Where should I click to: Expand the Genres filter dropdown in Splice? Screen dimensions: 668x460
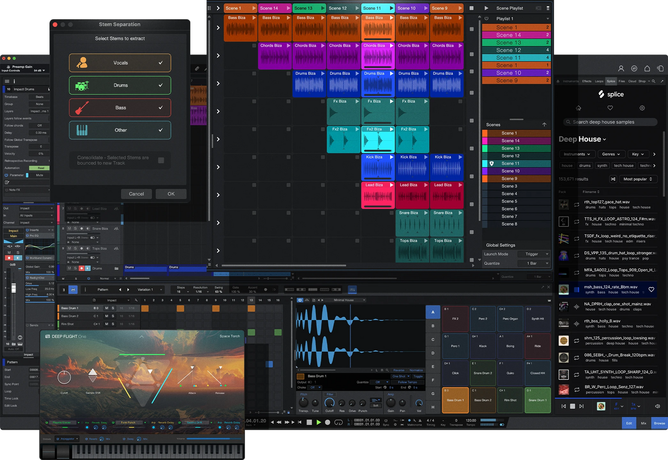(611, 154)
